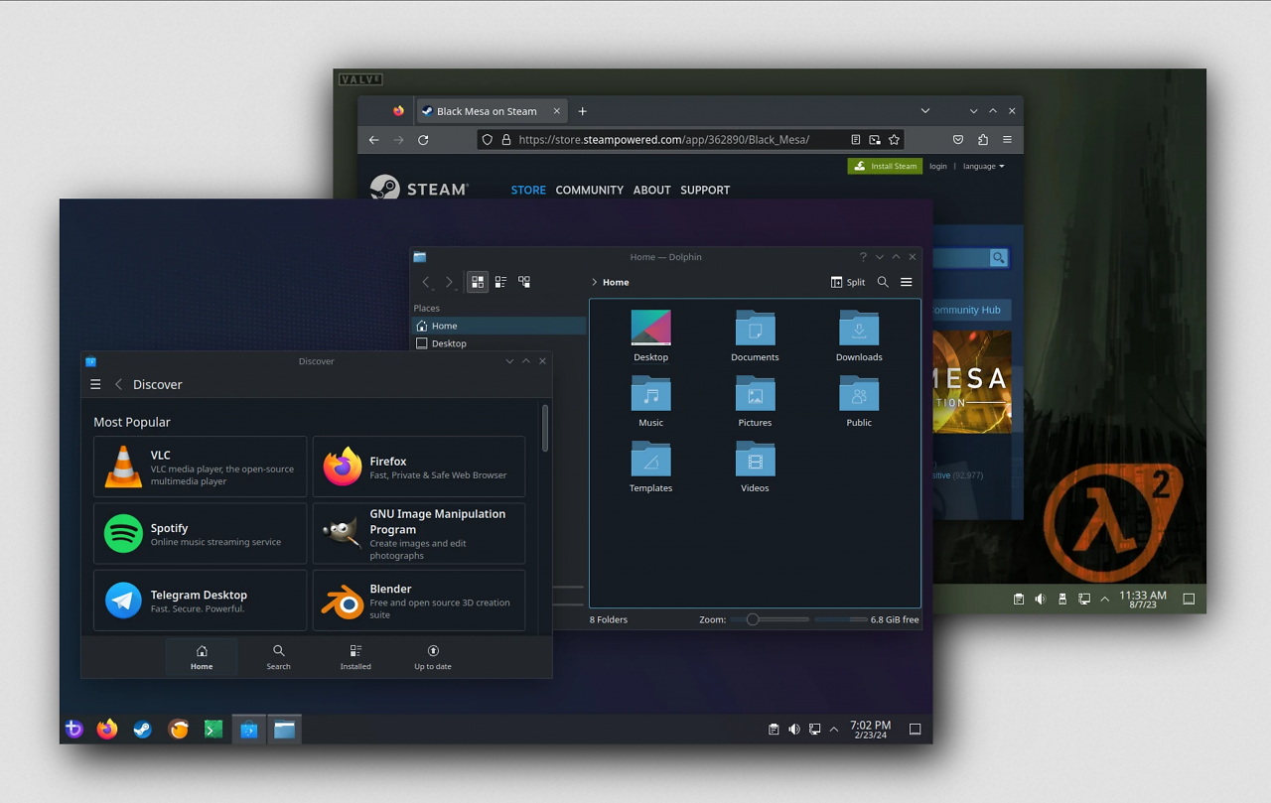The width and height of the screenshot is (1271, 803).
Task: Select the Downloads folder in Dolphin
Action: click(859, 336)
